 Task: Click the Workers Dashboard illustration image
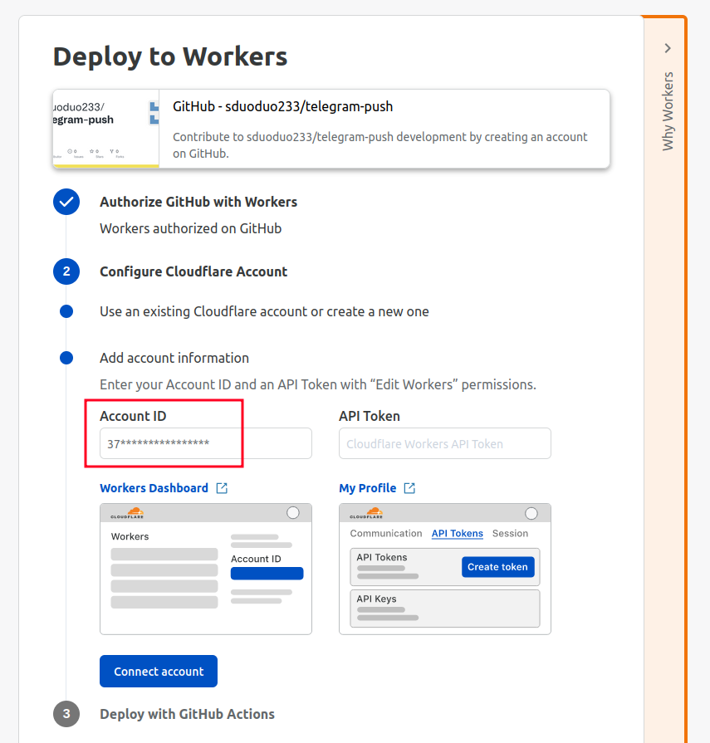pos(206,569)
